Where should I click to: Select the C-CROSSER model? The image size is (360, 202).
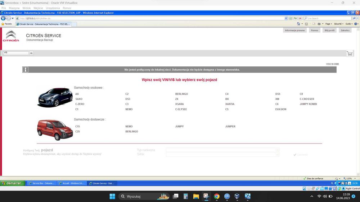pos(307,99)
